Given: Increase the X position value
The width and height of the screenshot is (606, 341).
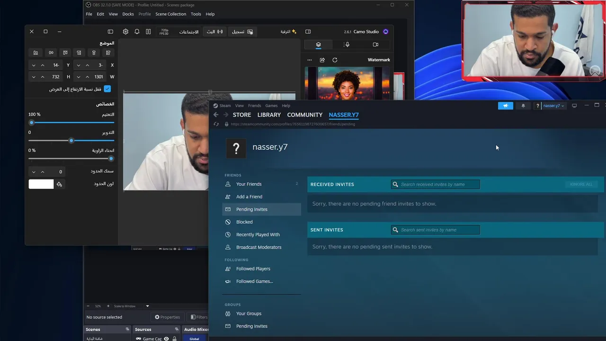Looking at the screenshot, I should tap(88, 65).
